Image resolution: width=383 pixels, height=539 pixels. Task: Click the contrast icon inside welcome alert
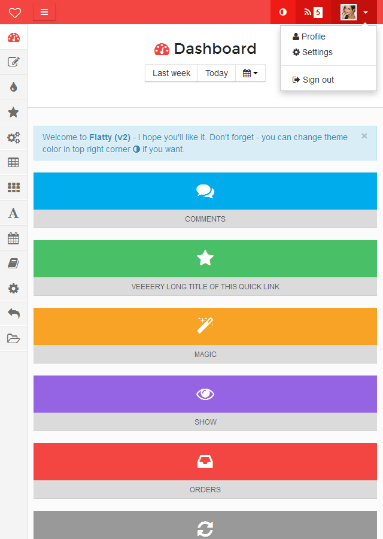click(x=136, y=149)
